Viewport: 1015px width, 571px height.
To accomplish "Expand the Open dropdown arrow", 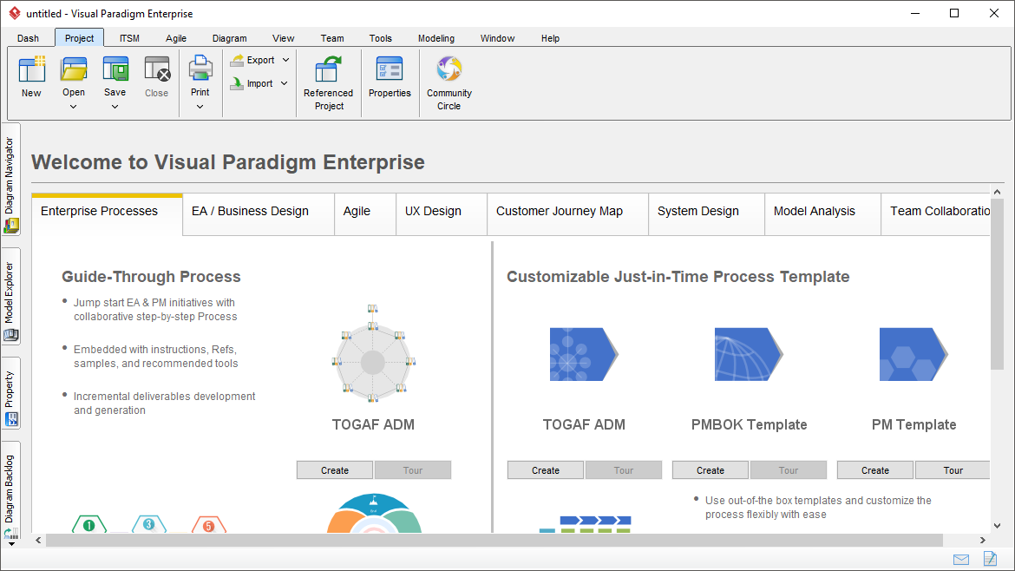I will 73,107.
